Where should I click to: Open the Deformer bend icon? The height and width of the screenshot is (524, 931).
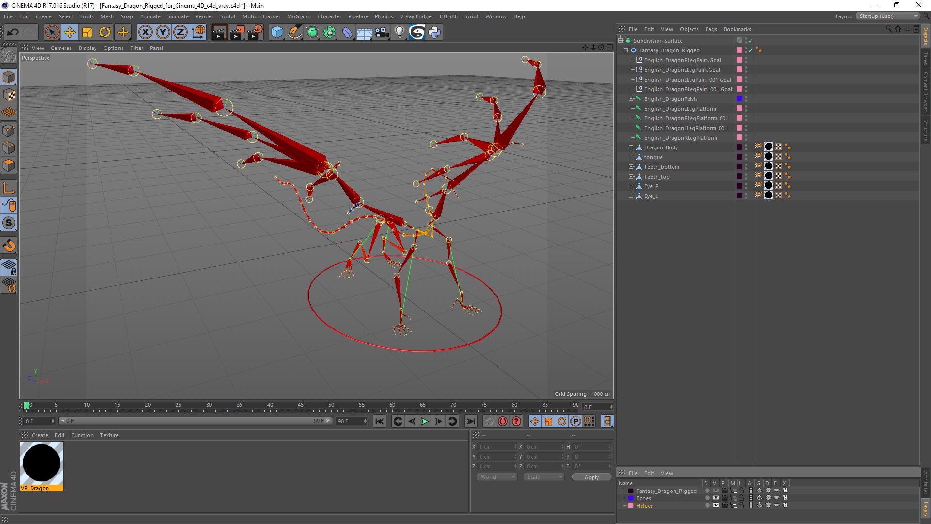[347, 33]
